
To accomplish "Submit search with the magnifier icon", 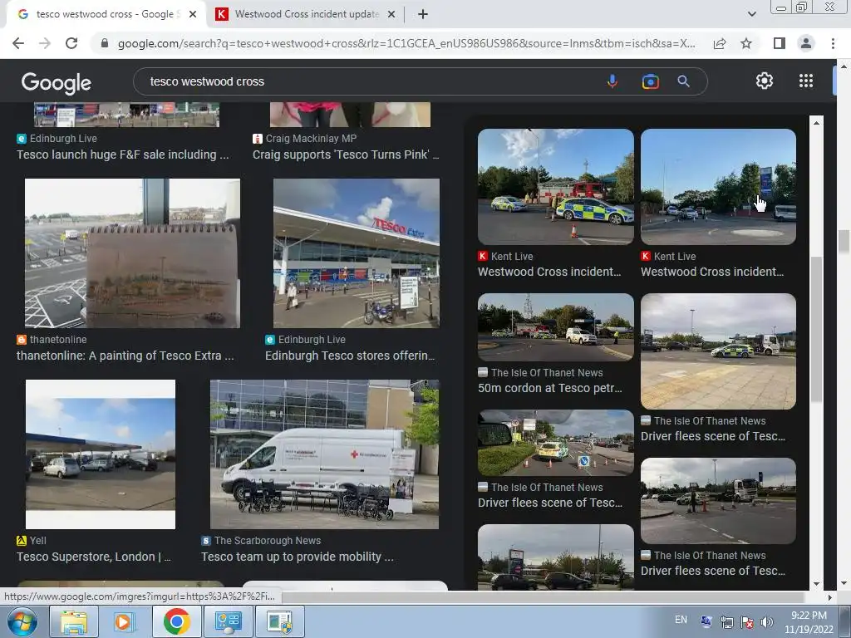I will point(683,81).
